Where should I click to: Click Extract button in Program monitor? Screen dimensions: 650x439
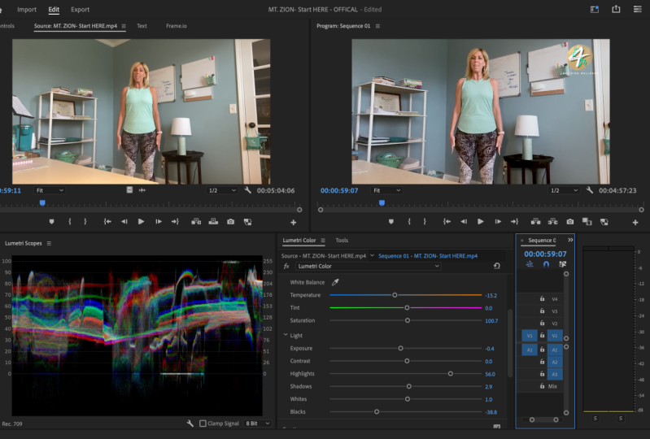553,222
